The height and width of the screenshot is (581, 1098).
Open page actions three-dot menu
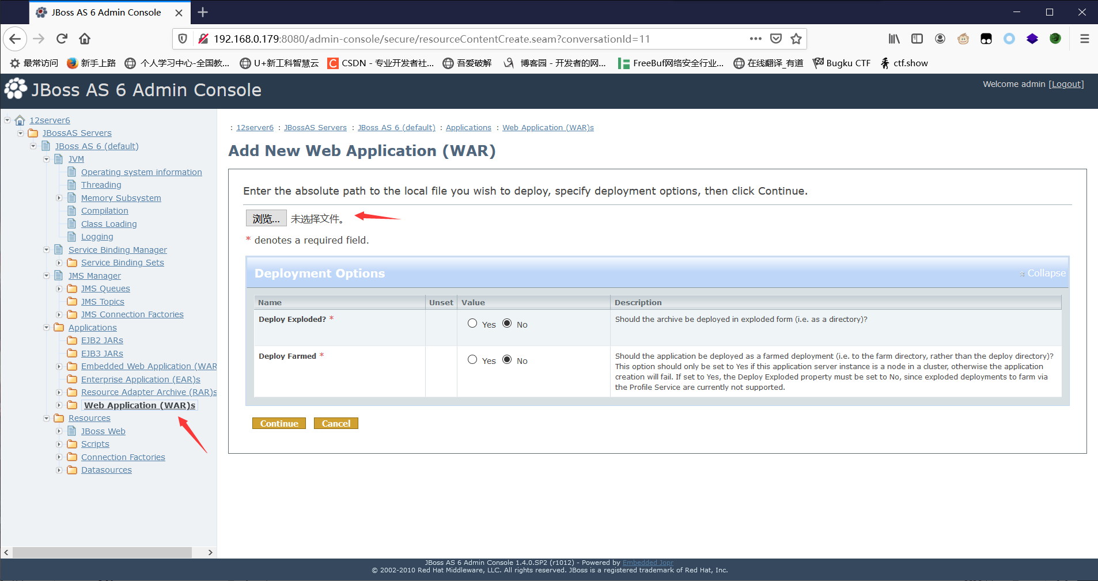tap(756, 39)
